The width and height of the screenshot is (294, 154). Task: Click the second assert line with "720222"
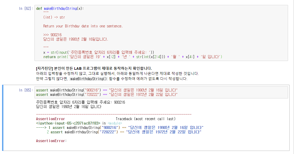[107, 95]
